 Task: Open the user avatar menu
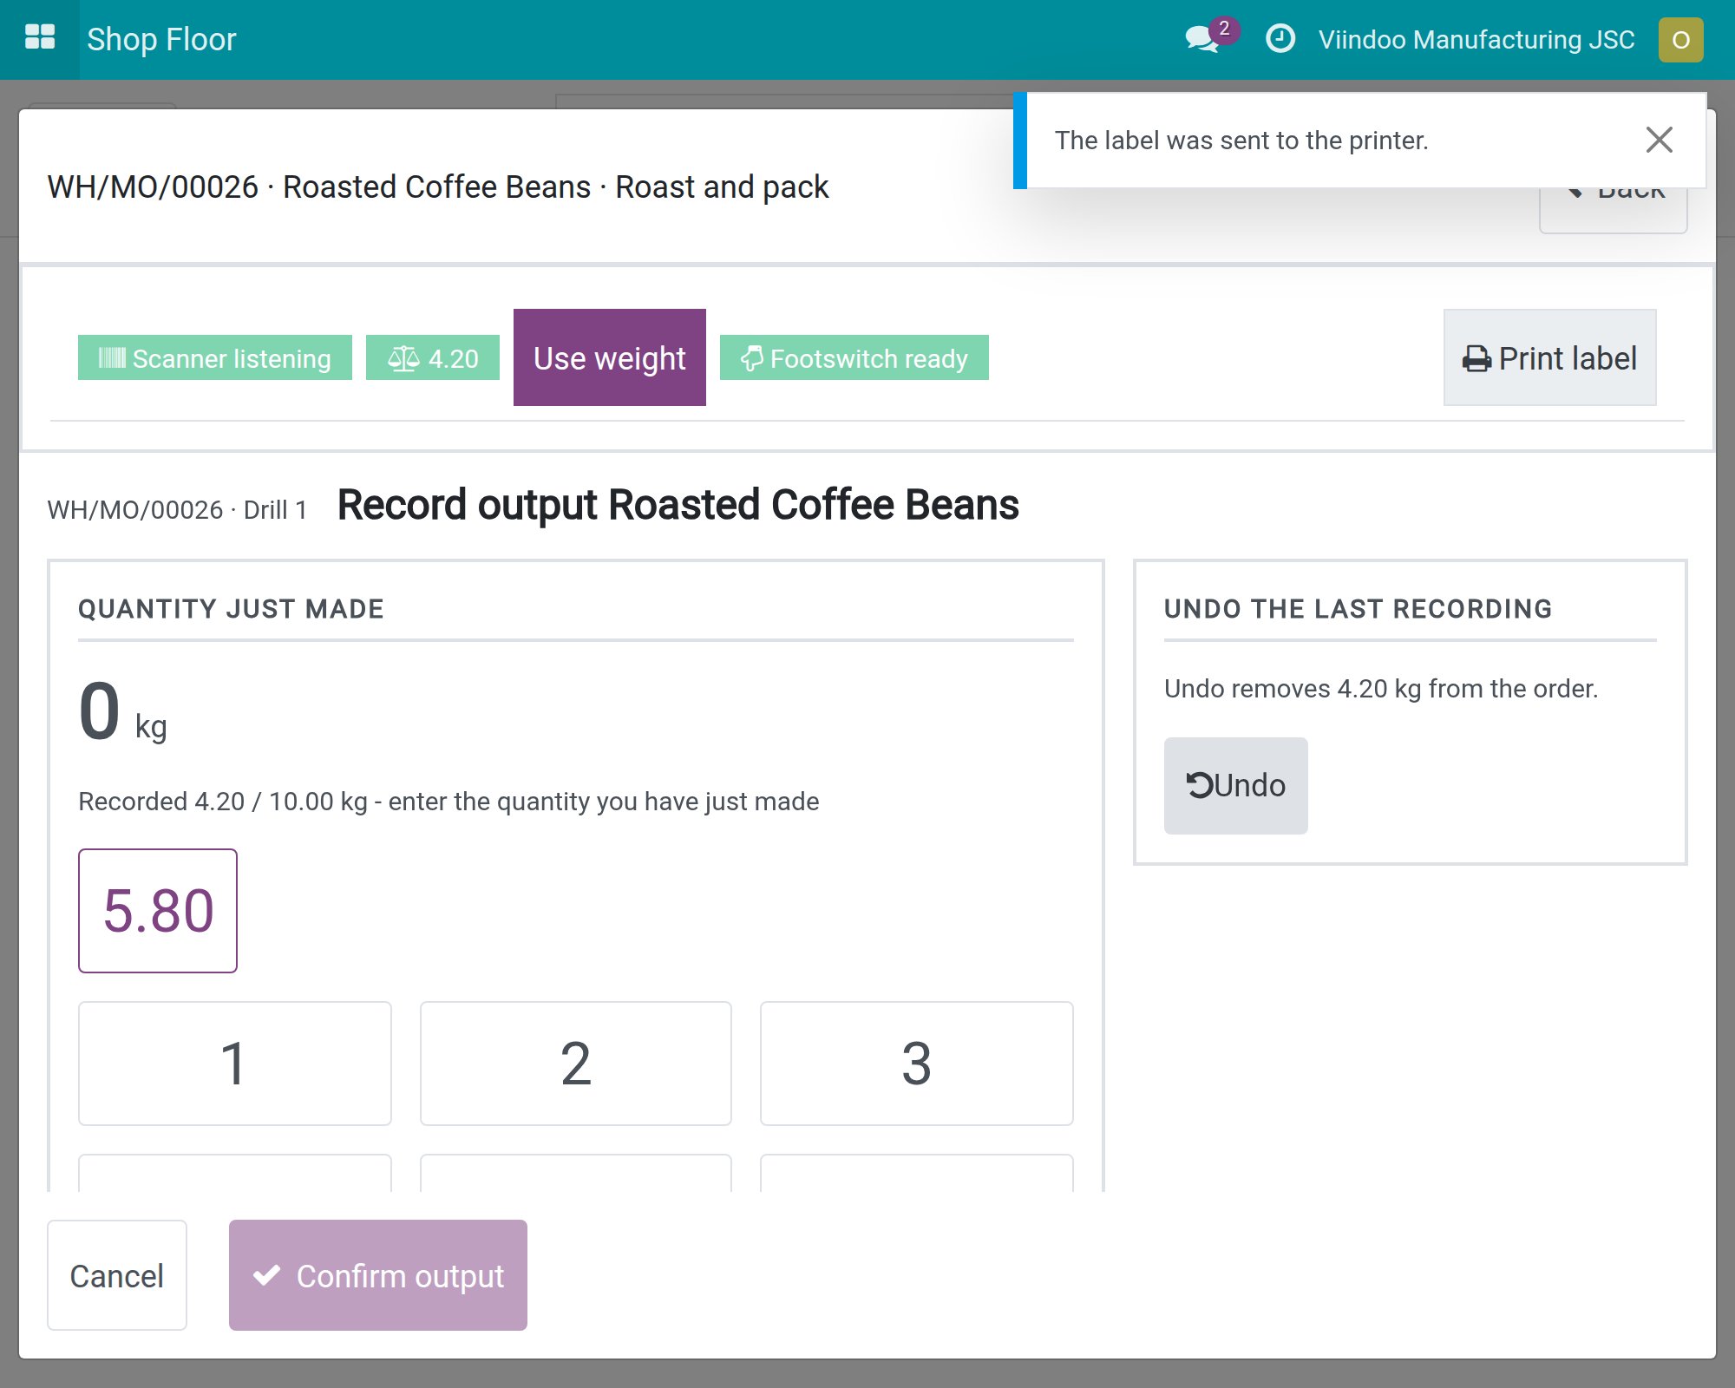(x=1680, y=40)
